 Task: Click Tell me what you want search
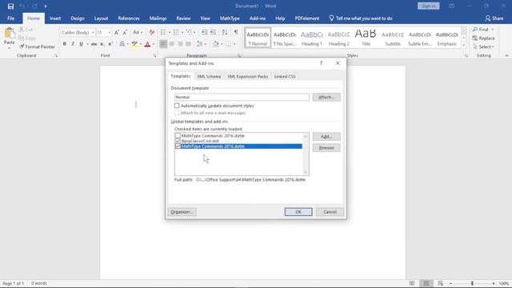click(x=361, y=18)
